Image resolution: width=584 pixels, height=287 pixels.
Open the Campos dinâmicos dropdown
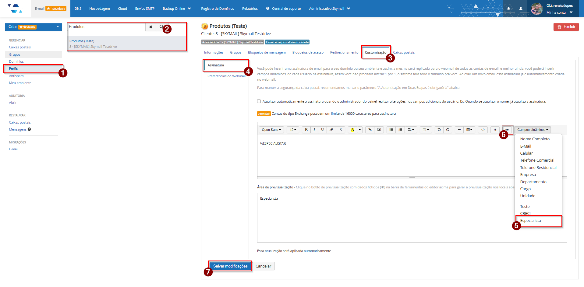532,130
